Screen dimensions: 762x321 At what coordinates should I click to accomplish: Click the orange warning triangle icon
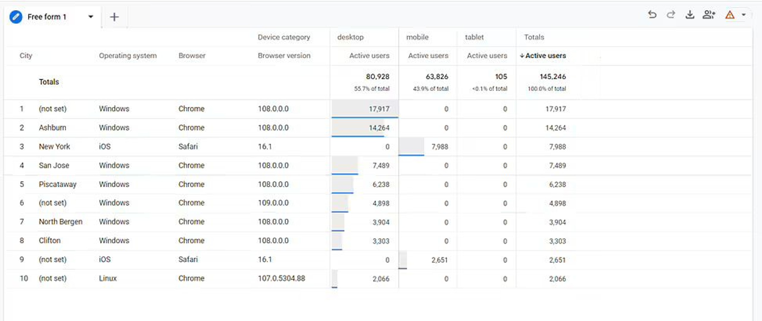(730, 15)
